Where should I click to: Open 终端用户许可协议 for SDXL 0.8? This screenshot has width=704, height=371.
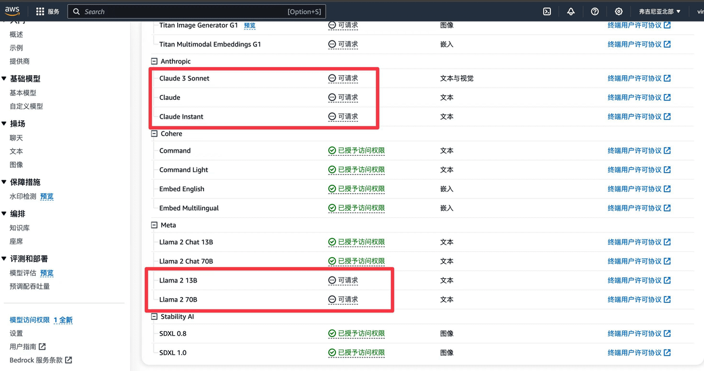(639, 334)
